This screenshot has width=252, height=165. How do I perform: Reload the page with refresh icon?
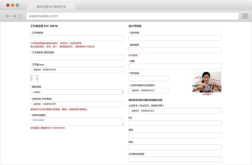(x=20, y=16)
